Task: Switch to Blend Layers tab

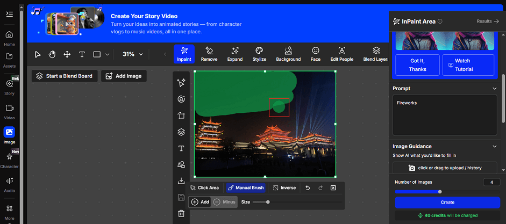Action: (376, 54)
